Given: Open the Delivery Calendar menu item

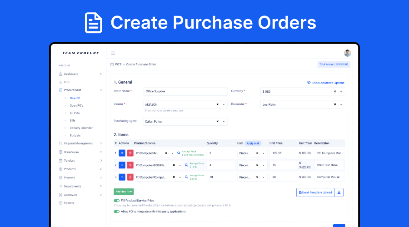Looking at the screenshot, I should tap(81, 128).
